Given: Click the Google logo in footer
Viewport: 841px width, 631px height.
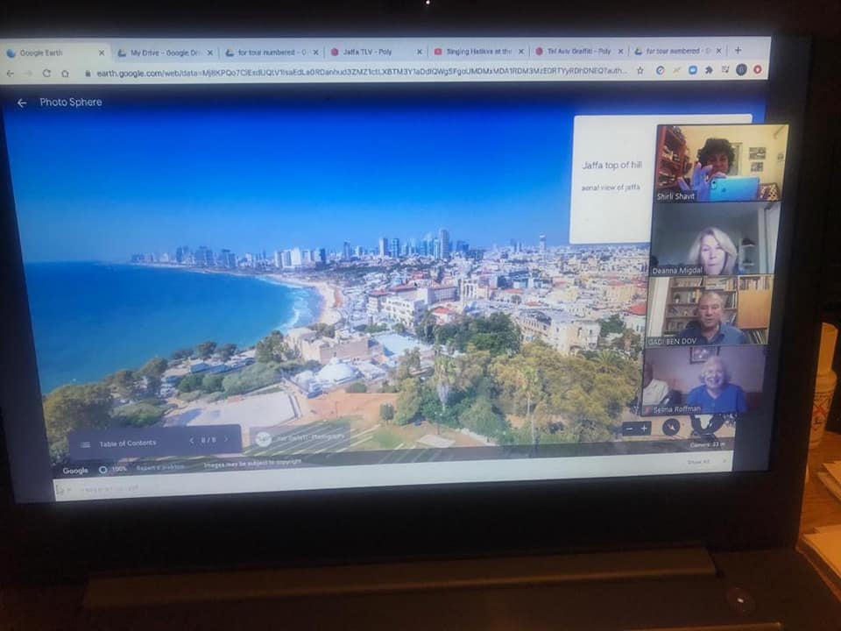Looking at the screenshot, I should [75, 471].
